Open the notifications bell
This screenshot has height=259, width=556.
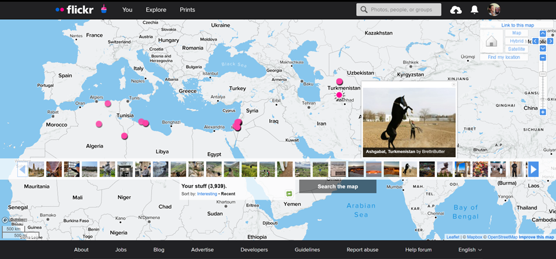[474, 10]
